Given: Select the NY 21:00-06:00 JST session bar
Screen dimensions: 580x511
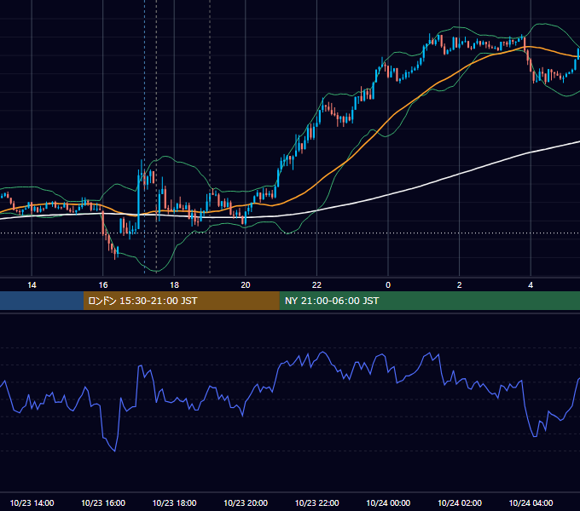Looking at the screenshot, I should click(x=429, y=301).
